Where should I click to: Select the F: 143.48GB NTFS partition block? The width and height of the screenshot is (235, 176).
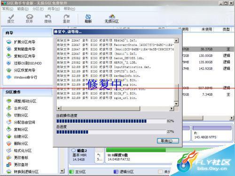212,133
